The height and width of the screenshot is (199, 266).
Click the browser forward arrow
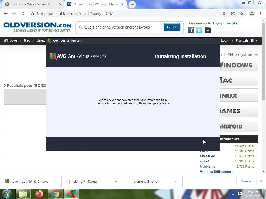(x=14, y=13)
